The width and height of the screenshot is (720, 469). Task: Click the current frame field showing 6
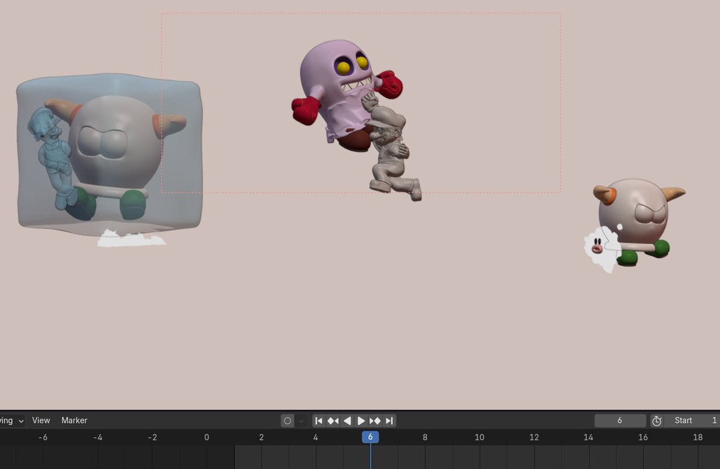point(620,421)
